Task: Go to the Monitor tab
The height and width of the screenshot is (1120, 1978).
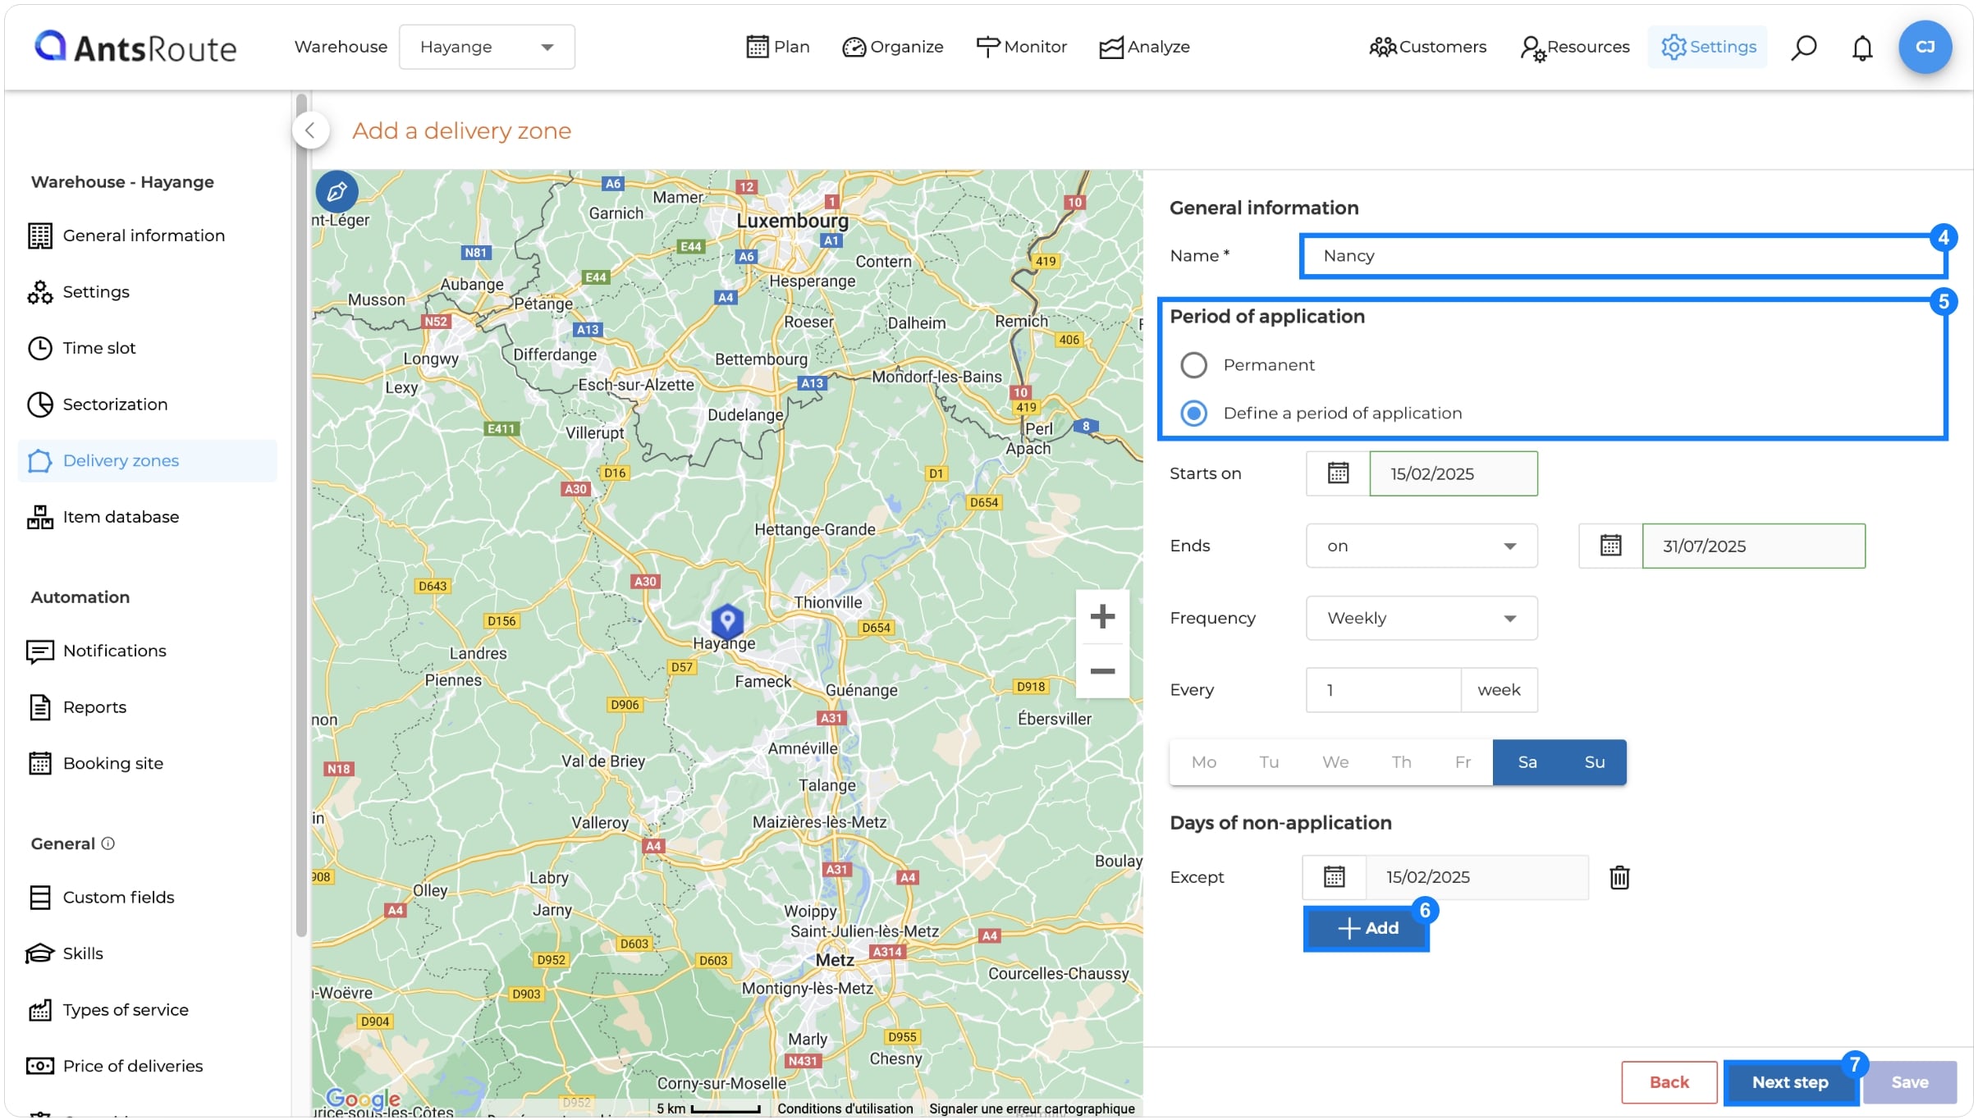Action: click(x=1021, y=47)
